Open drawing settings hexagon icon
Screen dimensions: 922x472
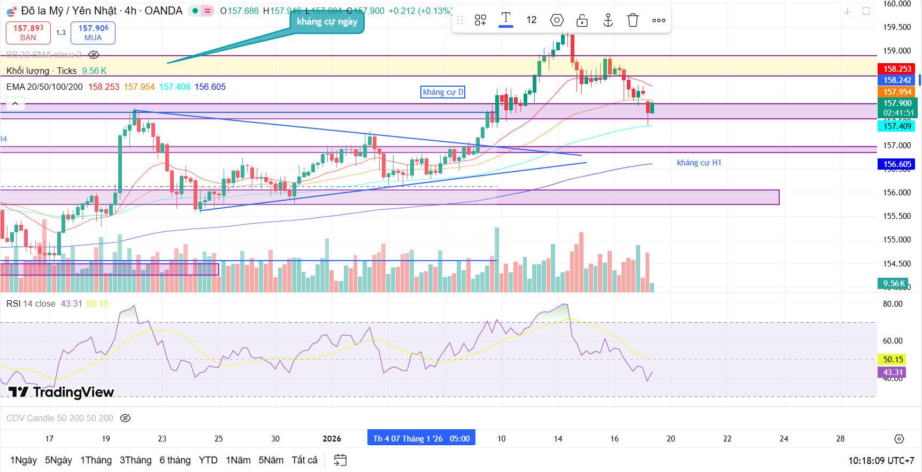[557, 20]
